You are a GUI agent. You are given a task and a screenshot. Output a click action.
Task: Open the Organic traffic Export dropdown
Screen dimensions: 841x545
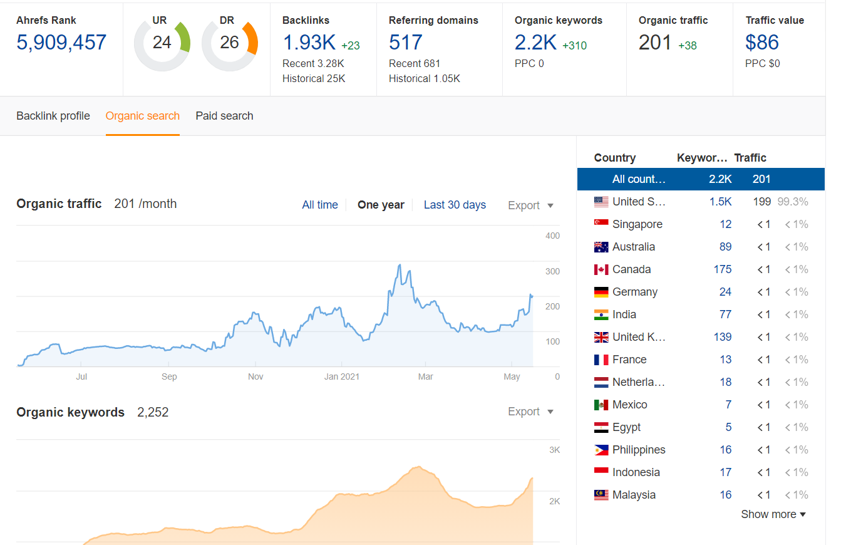pyautogui.click(x=530, y=205)
